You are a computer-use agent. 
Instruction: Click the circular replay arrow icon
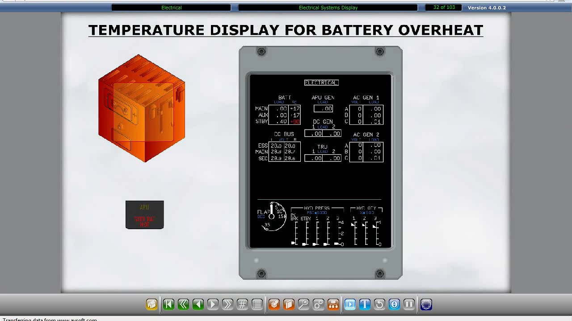pyautogui.click(x=379, y=305)
